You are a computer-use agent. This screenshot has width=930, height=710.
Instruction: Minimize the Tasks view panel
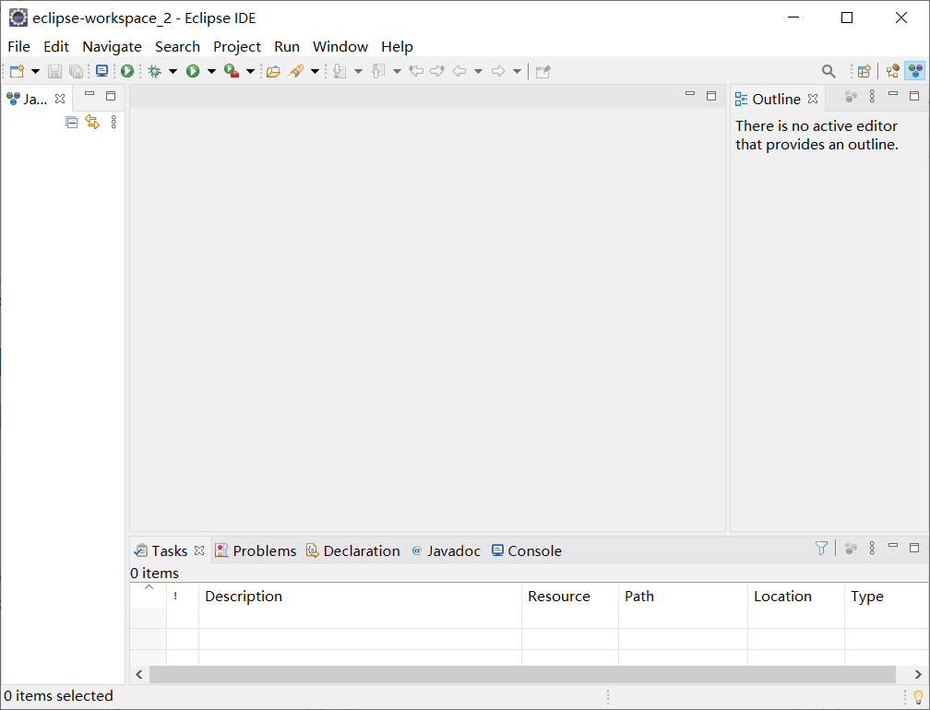(x=893, y=545)
